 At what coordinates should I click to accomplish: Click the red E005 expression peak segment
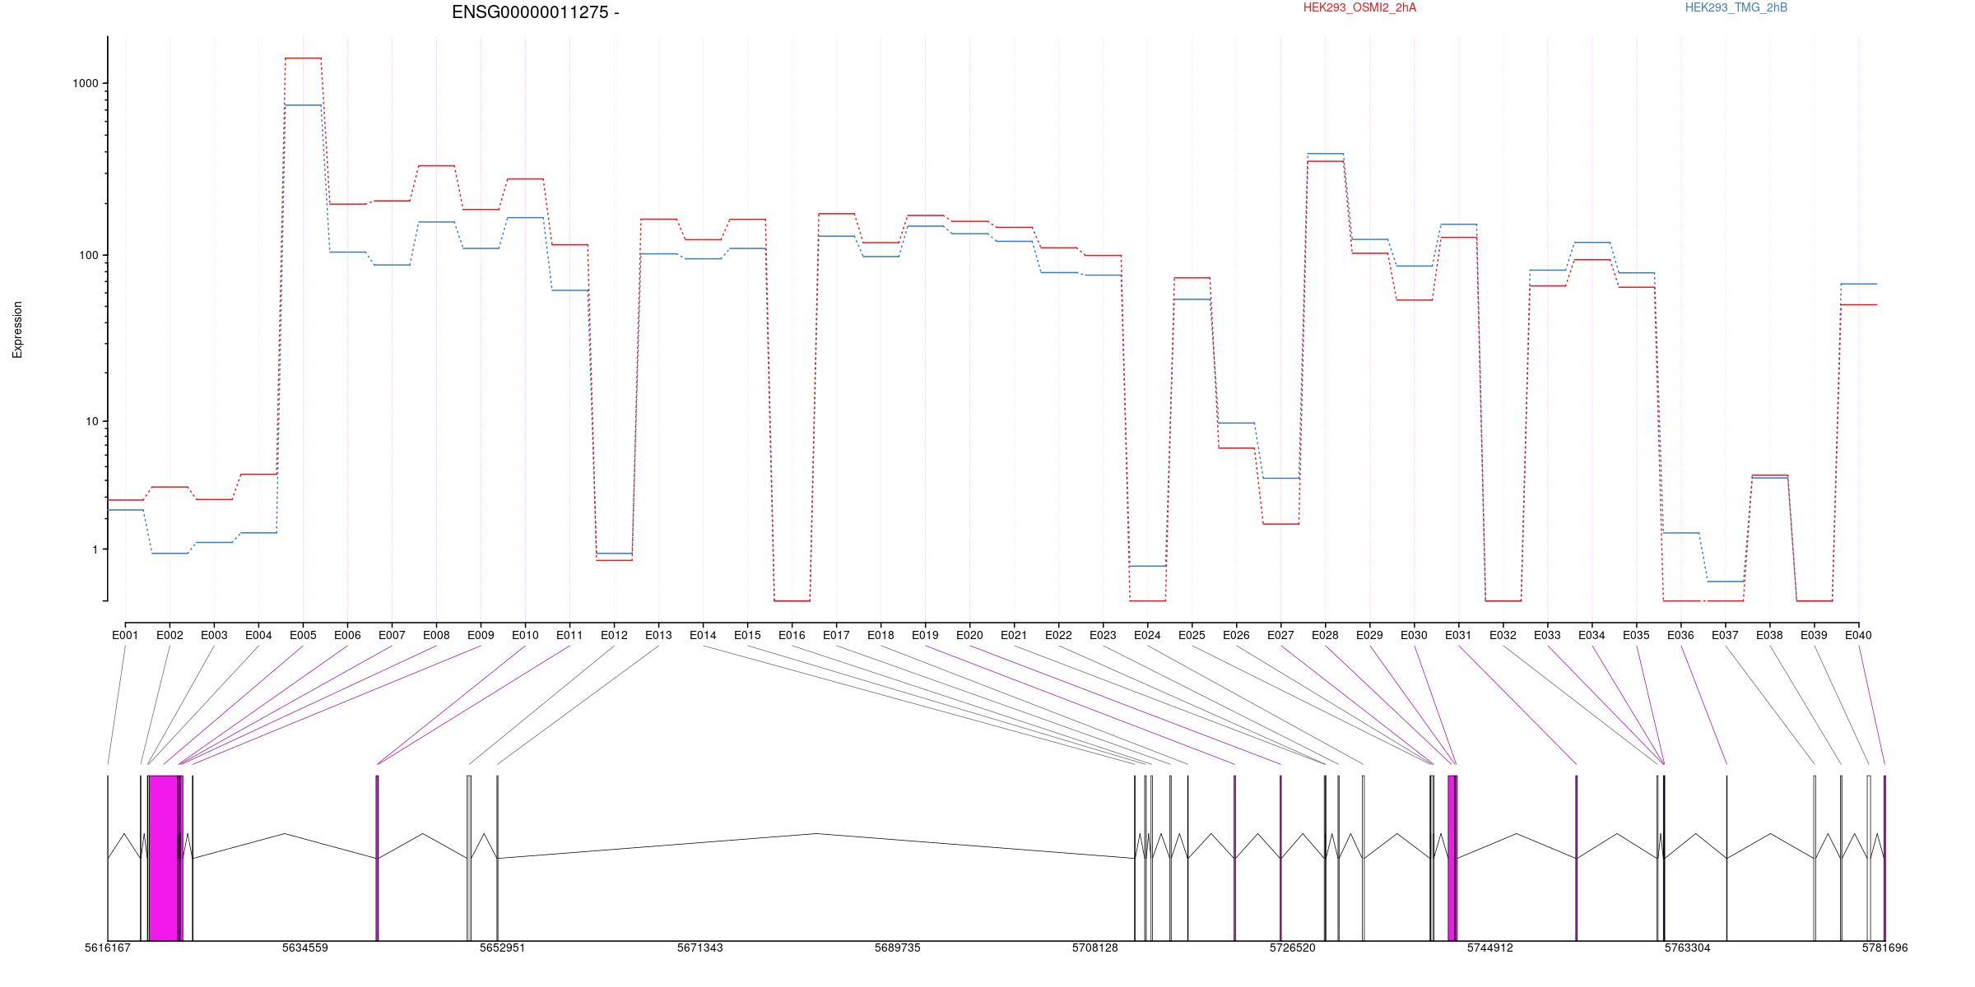pyautogui.click(x=303, y=58)
